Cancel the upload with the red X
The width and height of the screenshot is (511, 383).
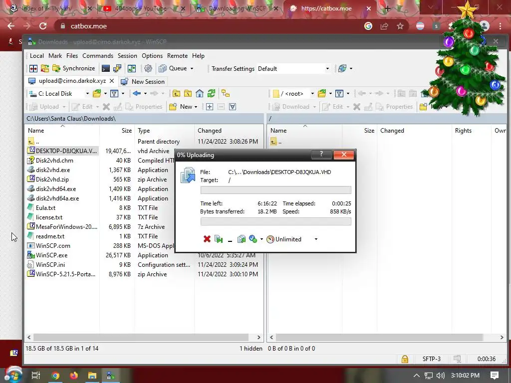click(207, 239)
